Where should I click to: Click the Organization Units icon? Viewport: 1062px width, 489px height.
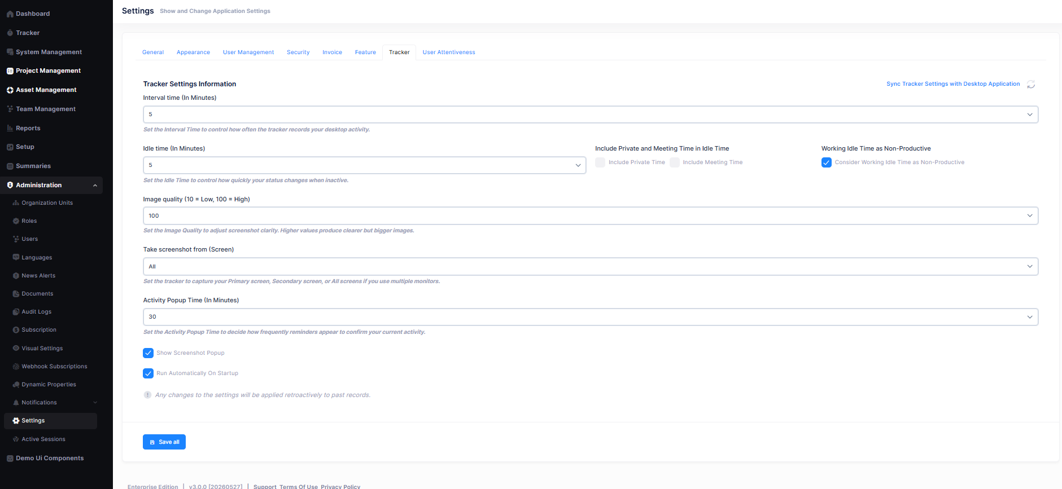click(x=16, y=203)
